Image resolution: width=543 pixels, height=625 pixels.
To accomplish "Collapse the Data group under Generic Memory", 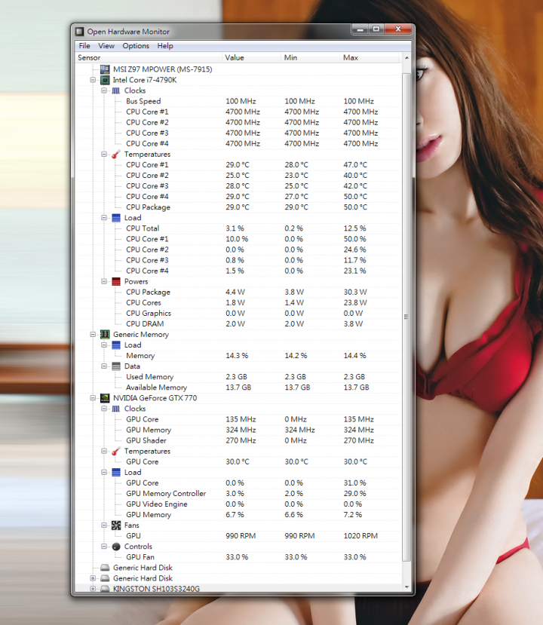I will click(x=104, y=366).
